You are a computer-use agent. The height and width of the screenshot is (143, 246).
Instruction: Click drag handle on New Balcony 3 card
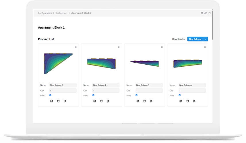coord(162,47)
